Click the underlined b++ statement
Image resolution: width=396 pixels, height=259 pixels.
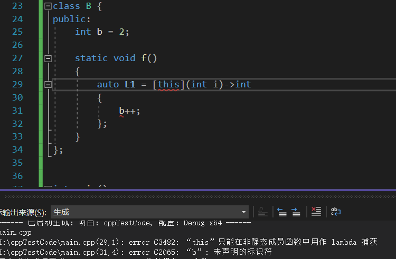(129, 111)
